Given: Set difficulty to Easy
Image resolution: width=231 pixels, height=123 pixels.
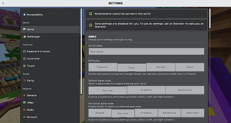Looking at the screenshot, I should click(132, 68).
